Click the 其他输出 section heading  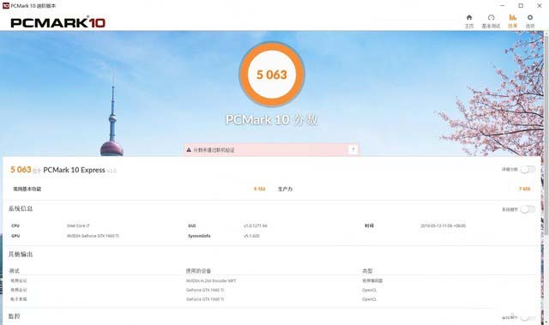(21, 255)
